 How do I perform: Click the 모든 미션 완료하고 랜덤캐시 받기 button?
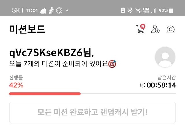point(92,113)
